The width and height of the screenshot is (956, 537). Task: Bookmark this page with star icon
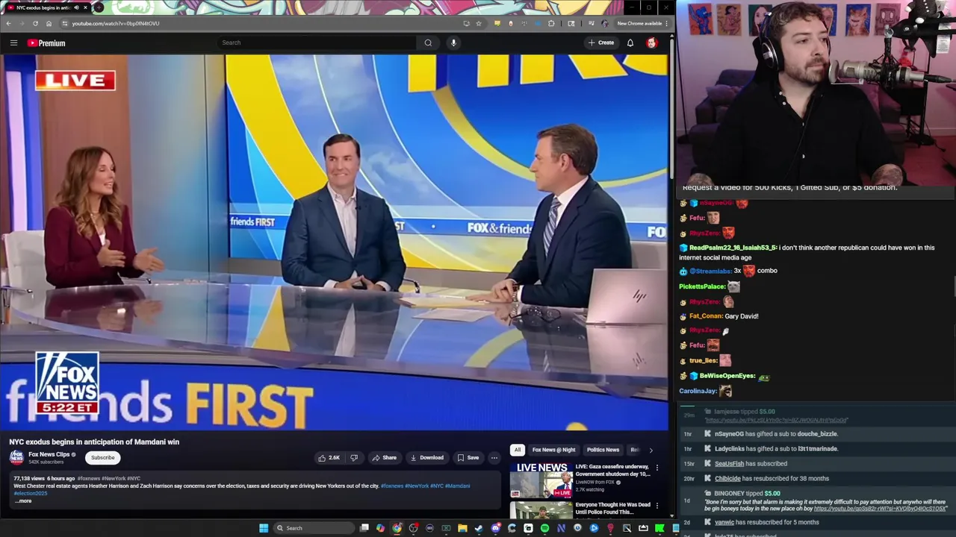pyautogui.click(x=479, y=23)
